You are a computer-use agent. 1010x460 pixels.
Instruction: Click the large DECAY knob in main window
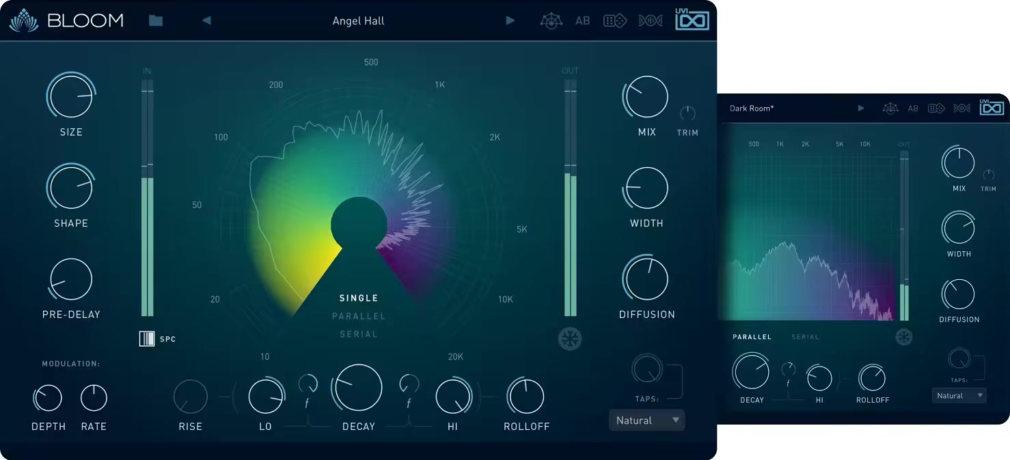[x=357, y=388]
